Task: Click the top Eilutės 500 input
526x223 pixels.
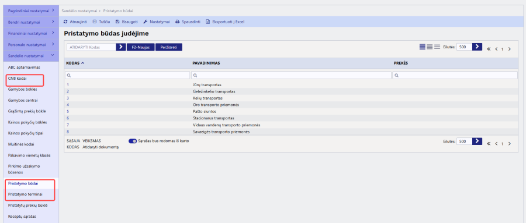Action: coord(464,47)
